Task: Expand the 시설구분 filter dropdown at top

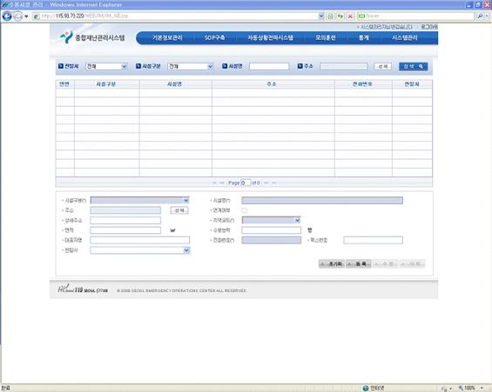Action: tap(191, 66)
